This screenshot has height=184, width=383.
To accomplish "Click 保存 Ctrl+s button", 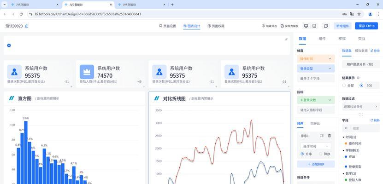I will [x=366, y=26].
